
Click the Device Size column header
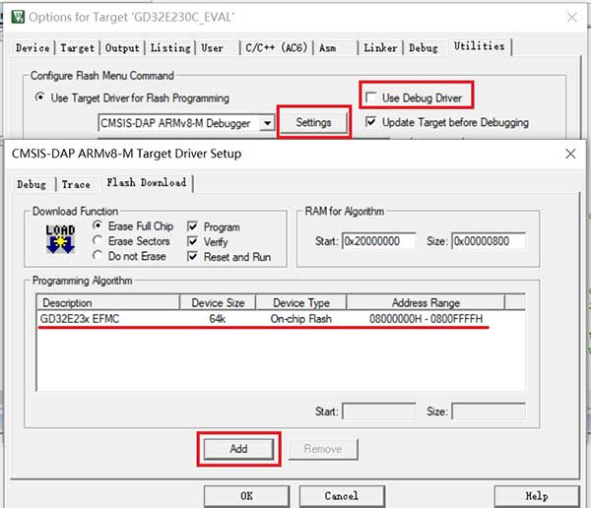218,302
